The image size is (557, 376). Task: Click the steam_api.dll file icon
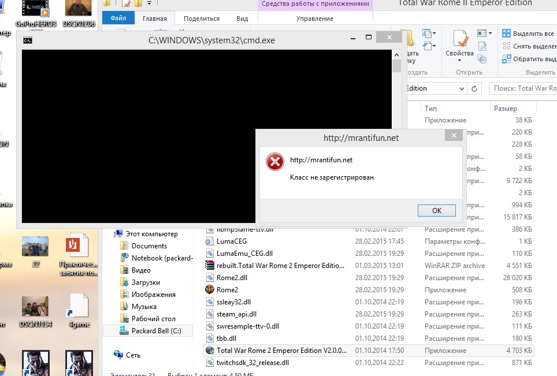[x=210, y=314]
